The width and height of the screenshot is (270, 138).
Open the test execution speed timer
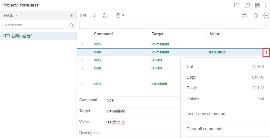pos(120,15)
